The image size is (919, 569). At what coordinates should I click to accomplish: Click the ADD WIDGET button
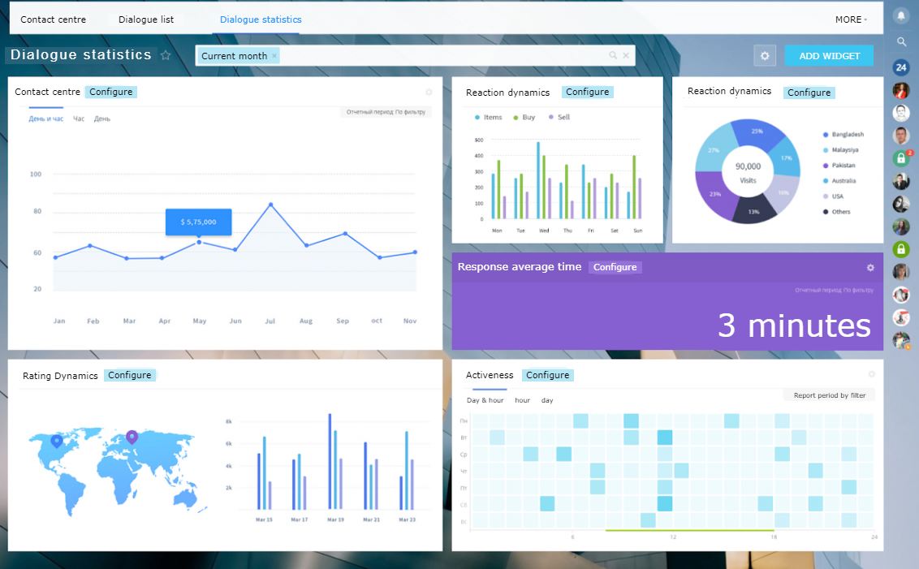(x=830, y=56)
